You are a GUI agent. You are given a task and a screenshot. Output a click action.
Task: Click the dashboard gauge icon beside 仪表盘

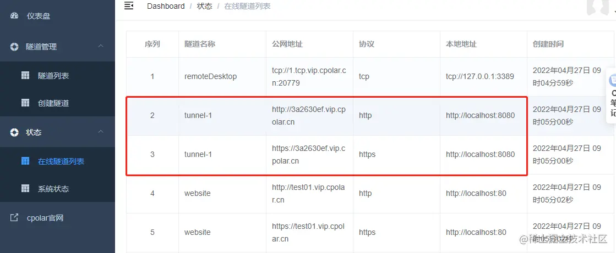coord(14,16)
